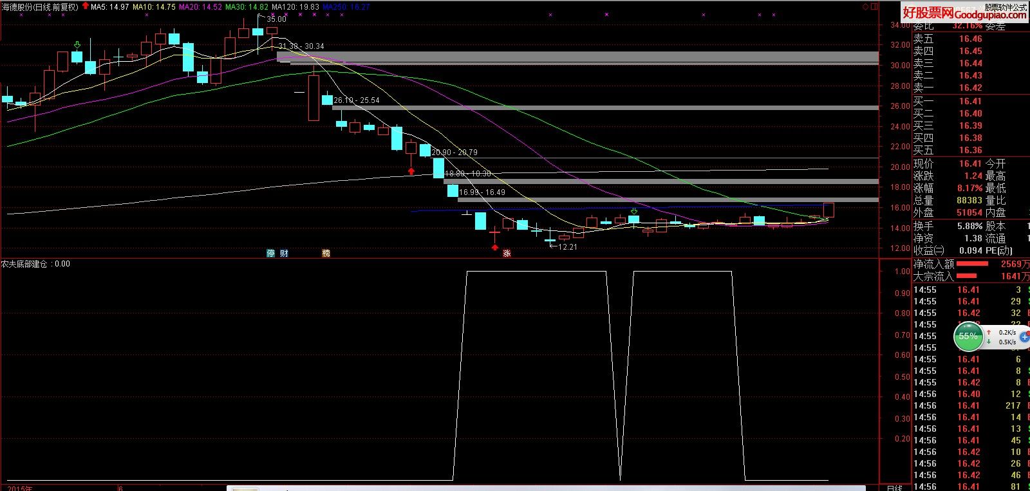Screen dimensions: 1030x491
Task: Click the blue plus icon on speed widget
Action: (1025, 337)
